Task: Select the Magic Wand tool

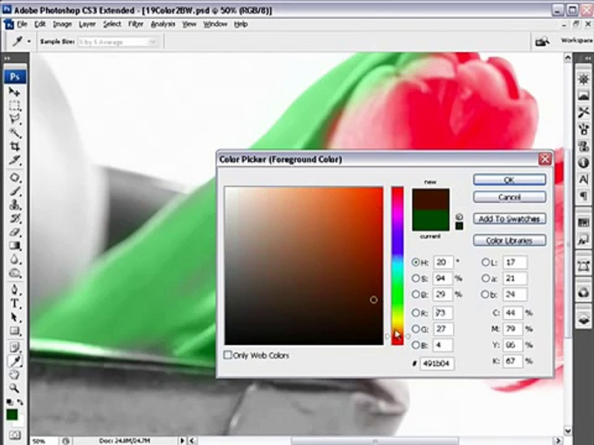Action: 14,133
